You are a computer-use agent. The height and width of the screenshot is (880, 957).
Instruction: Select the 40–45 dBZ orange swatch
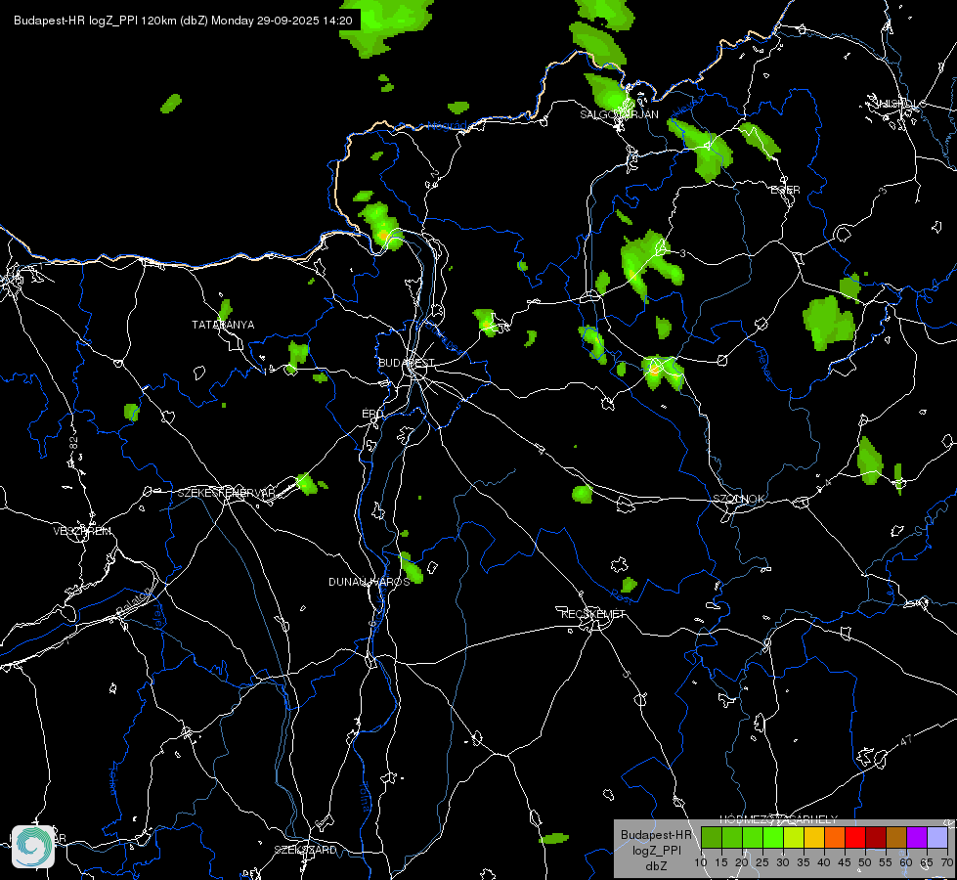pos(835,837)
